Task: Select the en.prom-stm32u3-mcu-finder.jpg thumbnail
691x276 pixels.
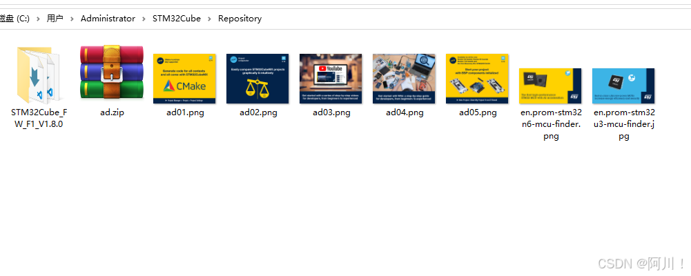Action: [x=623, y=86]
